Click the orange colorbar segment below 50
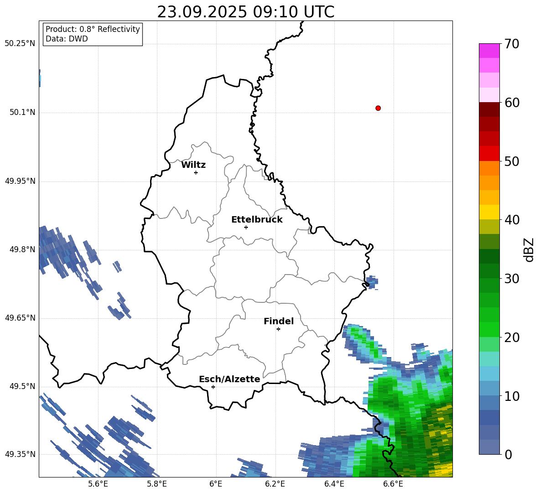 [x=489, y=168]
